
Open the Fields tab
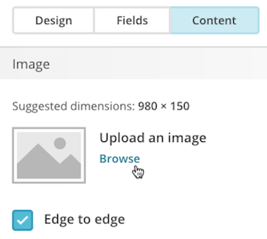click(x=132, y=21)
